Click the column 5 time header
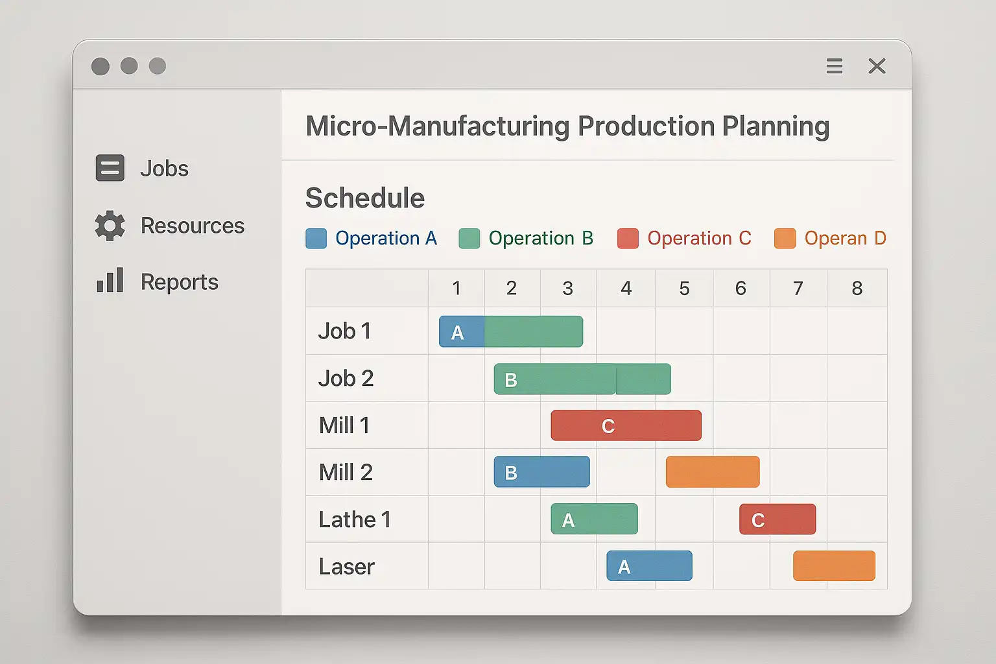 [x=684, y=289]
